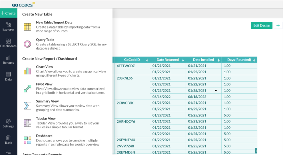Click the 5.00 value in 2NVV7Z4X row
The width and height of the screenshot is (283, 162).
point(239,146)
